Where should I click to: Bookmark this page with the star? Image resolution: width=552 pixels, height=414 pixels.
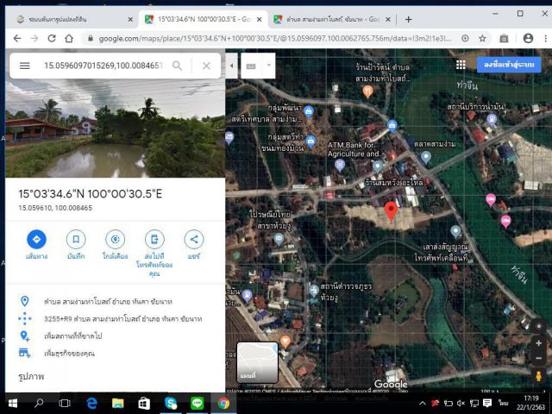(x=482, y=38)
